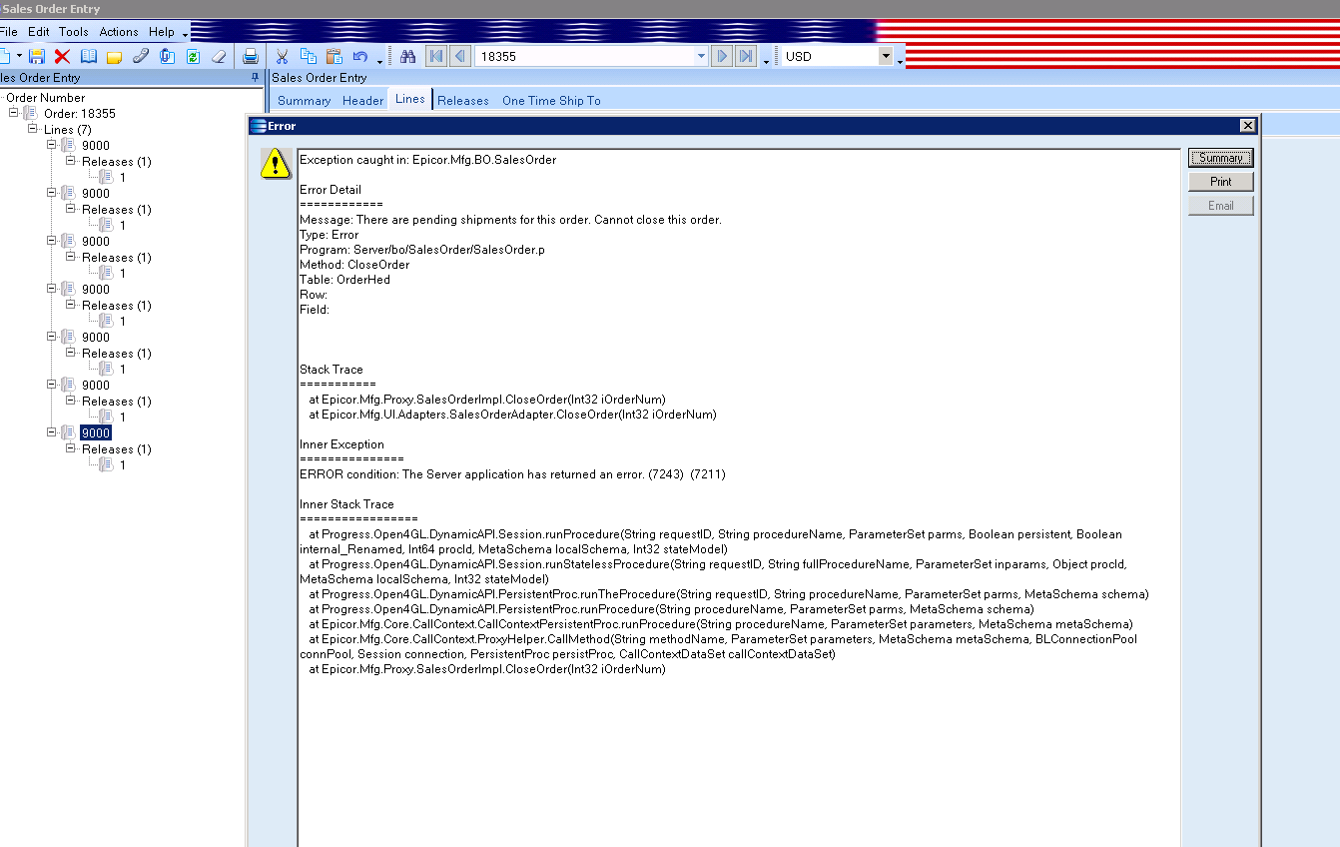Click the scissors Cut icon

[283, 57]
